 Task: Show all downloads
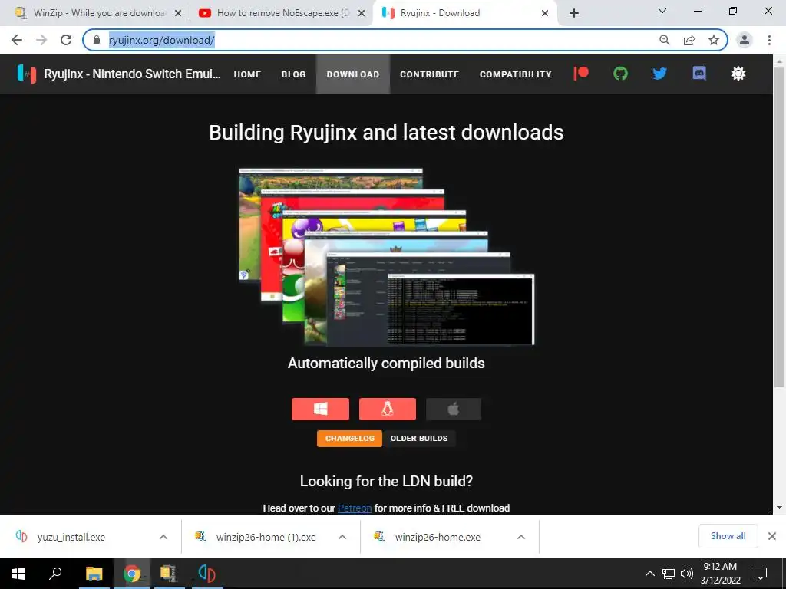pyautogui.click(x=728, y=536)
